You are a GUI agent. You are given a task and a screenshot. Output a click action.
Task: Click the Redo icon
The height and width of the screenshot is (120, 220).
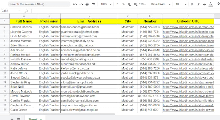click(x=81, y=4)
